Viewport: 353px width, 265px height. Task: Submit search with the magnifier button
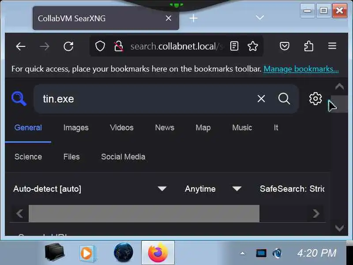click(x=284, y=98)
